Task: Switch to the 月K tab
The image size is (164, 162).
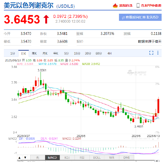Action: click(x=45, y=54)
